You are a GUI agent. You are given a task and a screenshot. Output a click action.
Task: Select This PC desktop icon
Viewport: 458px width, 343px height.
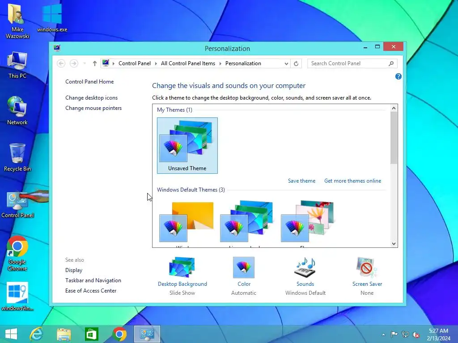click(x=17, y=65)
